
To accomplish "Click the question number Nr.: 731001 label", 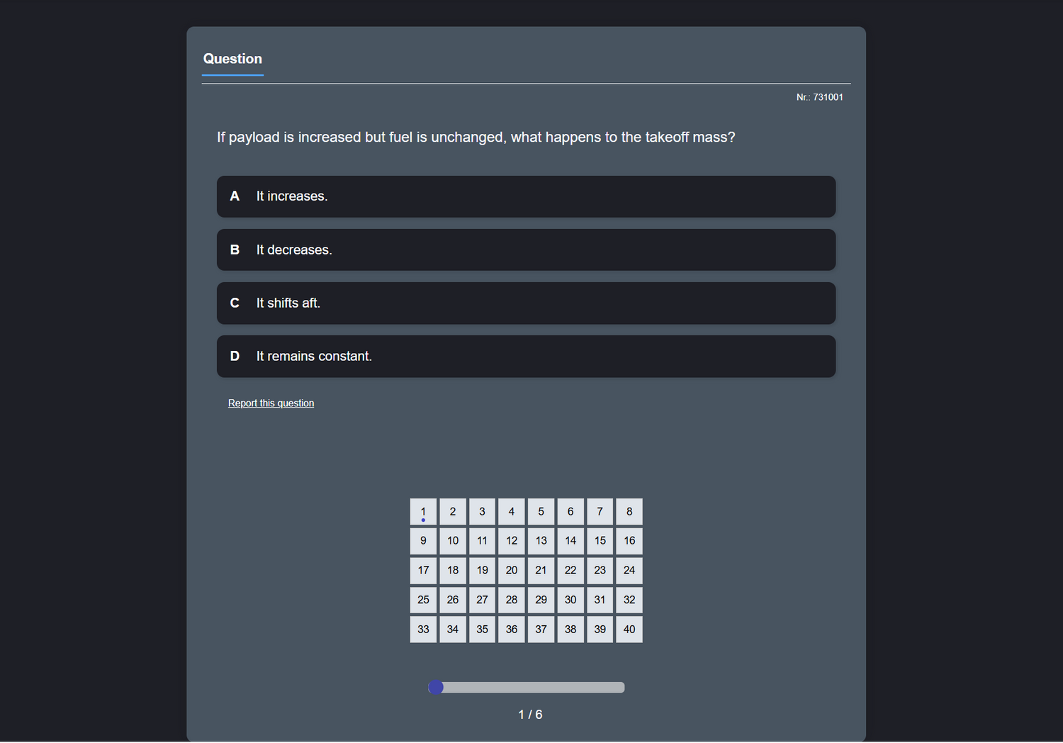I will (820, 96).
